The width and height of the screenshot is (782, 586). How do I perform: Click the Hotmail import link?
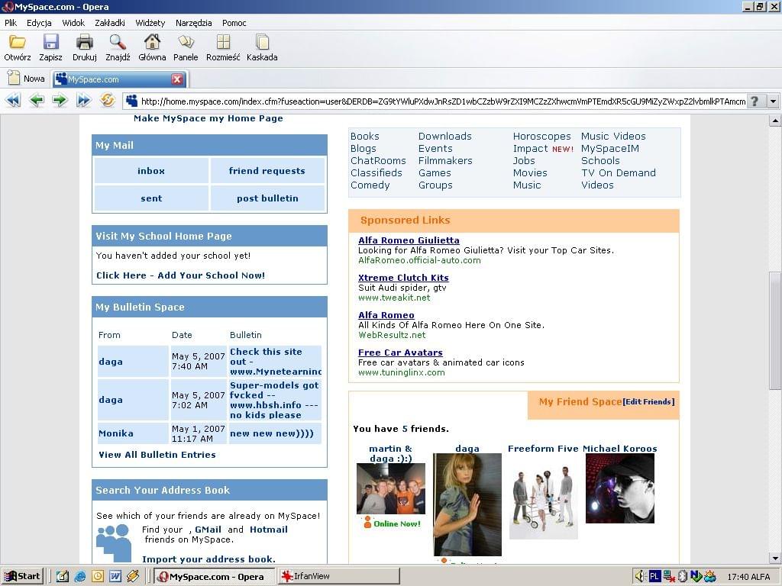tap(268, 530)
